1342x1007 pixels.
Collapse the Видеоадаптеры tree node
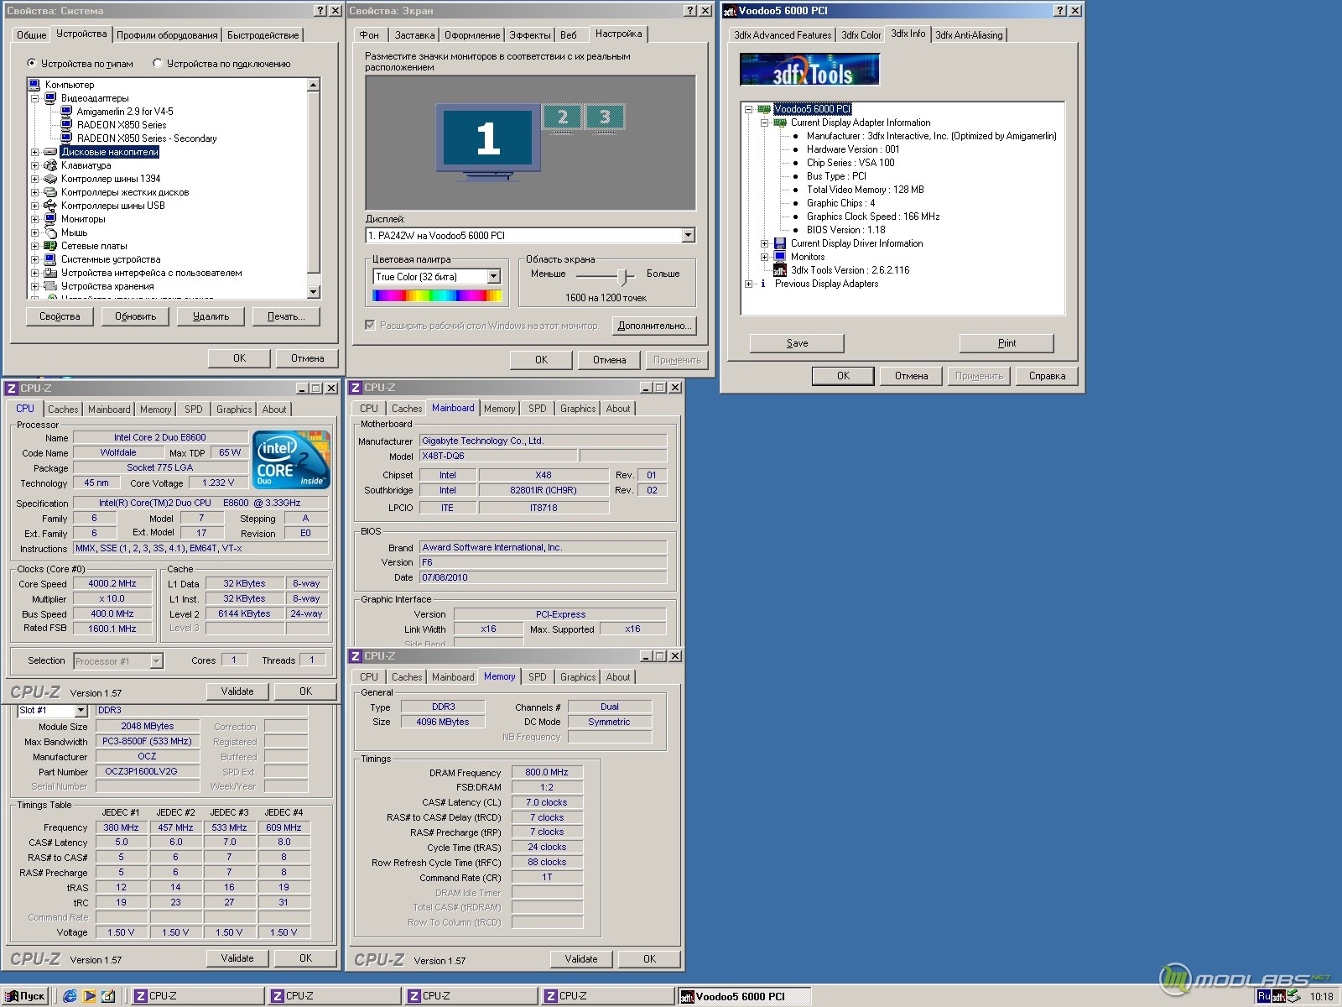click(35, 98)
